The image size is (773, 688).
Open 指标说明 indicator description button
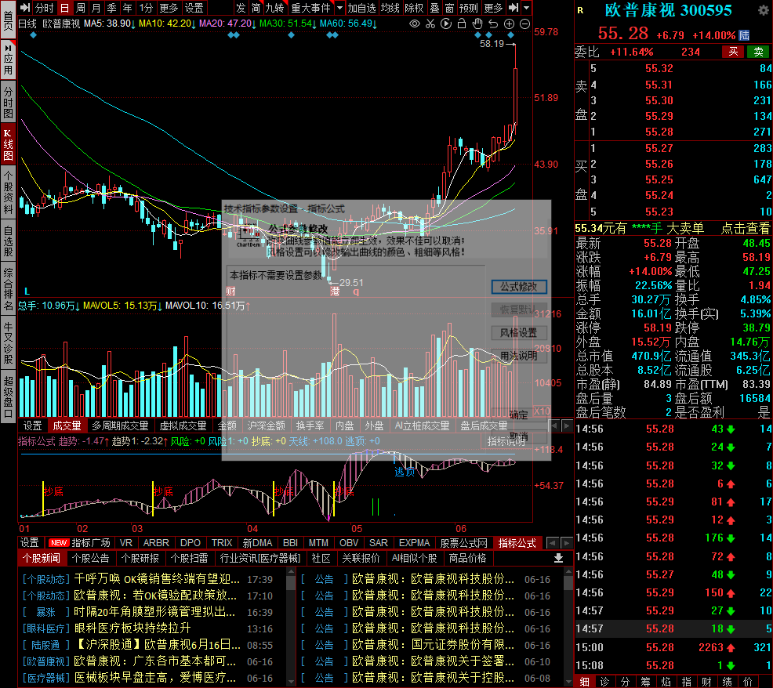506,441
